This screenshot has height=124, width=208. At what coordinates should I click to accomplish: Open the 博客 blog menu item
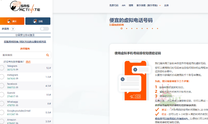pyautogui.click(x=131, y=6)
